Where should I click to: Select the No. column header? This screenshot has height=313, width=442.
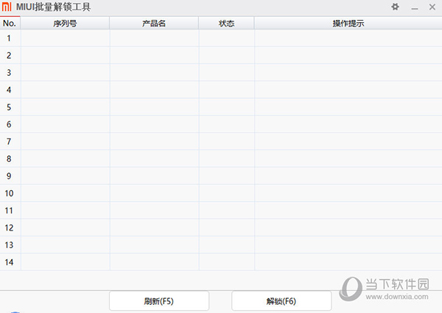point(10,23)
